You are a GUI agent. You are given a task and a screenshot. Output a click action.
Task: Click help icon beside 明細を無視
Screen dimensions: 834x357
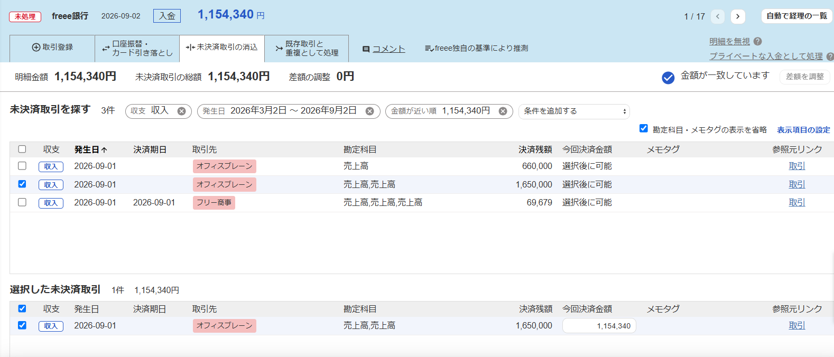(757, 41)
